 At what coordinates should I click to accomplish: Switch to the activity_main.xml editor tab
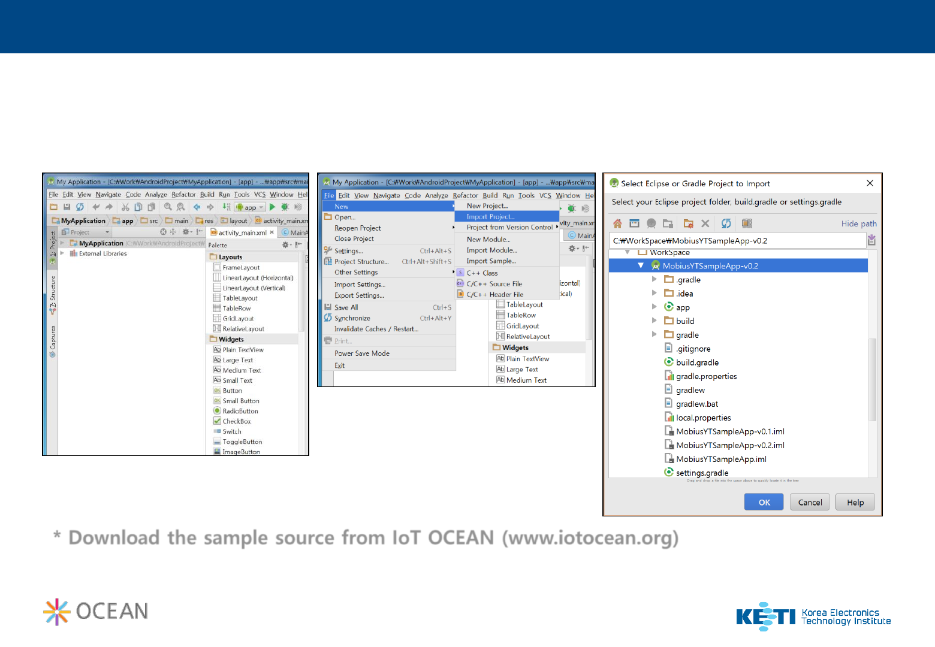coord(242,232)
